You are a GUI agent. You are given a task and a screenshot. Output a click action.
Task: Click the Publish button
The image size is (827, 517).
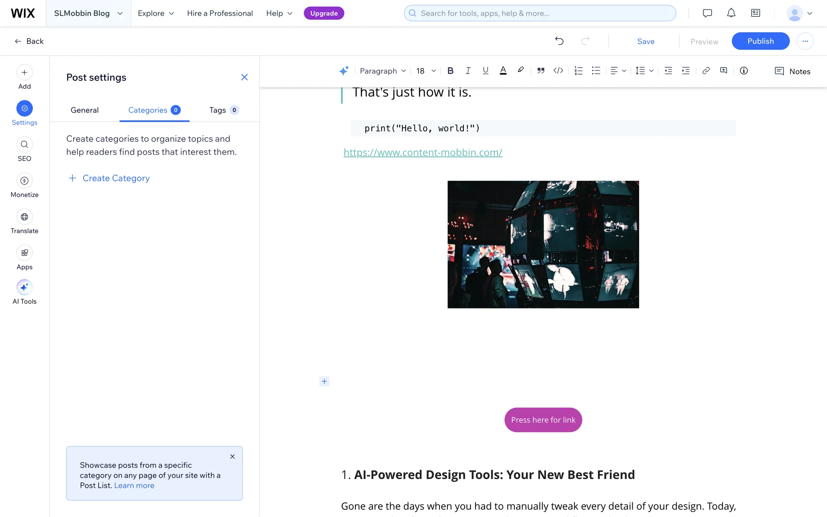pyautogui.click(x=760, y=41)
